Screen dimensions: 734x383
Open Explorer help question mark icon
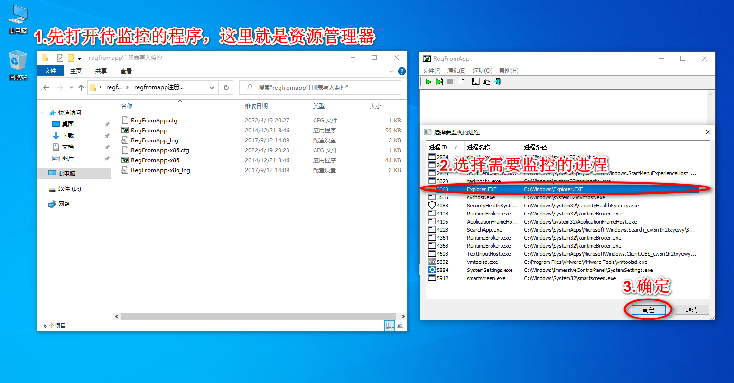coord(402,71)
